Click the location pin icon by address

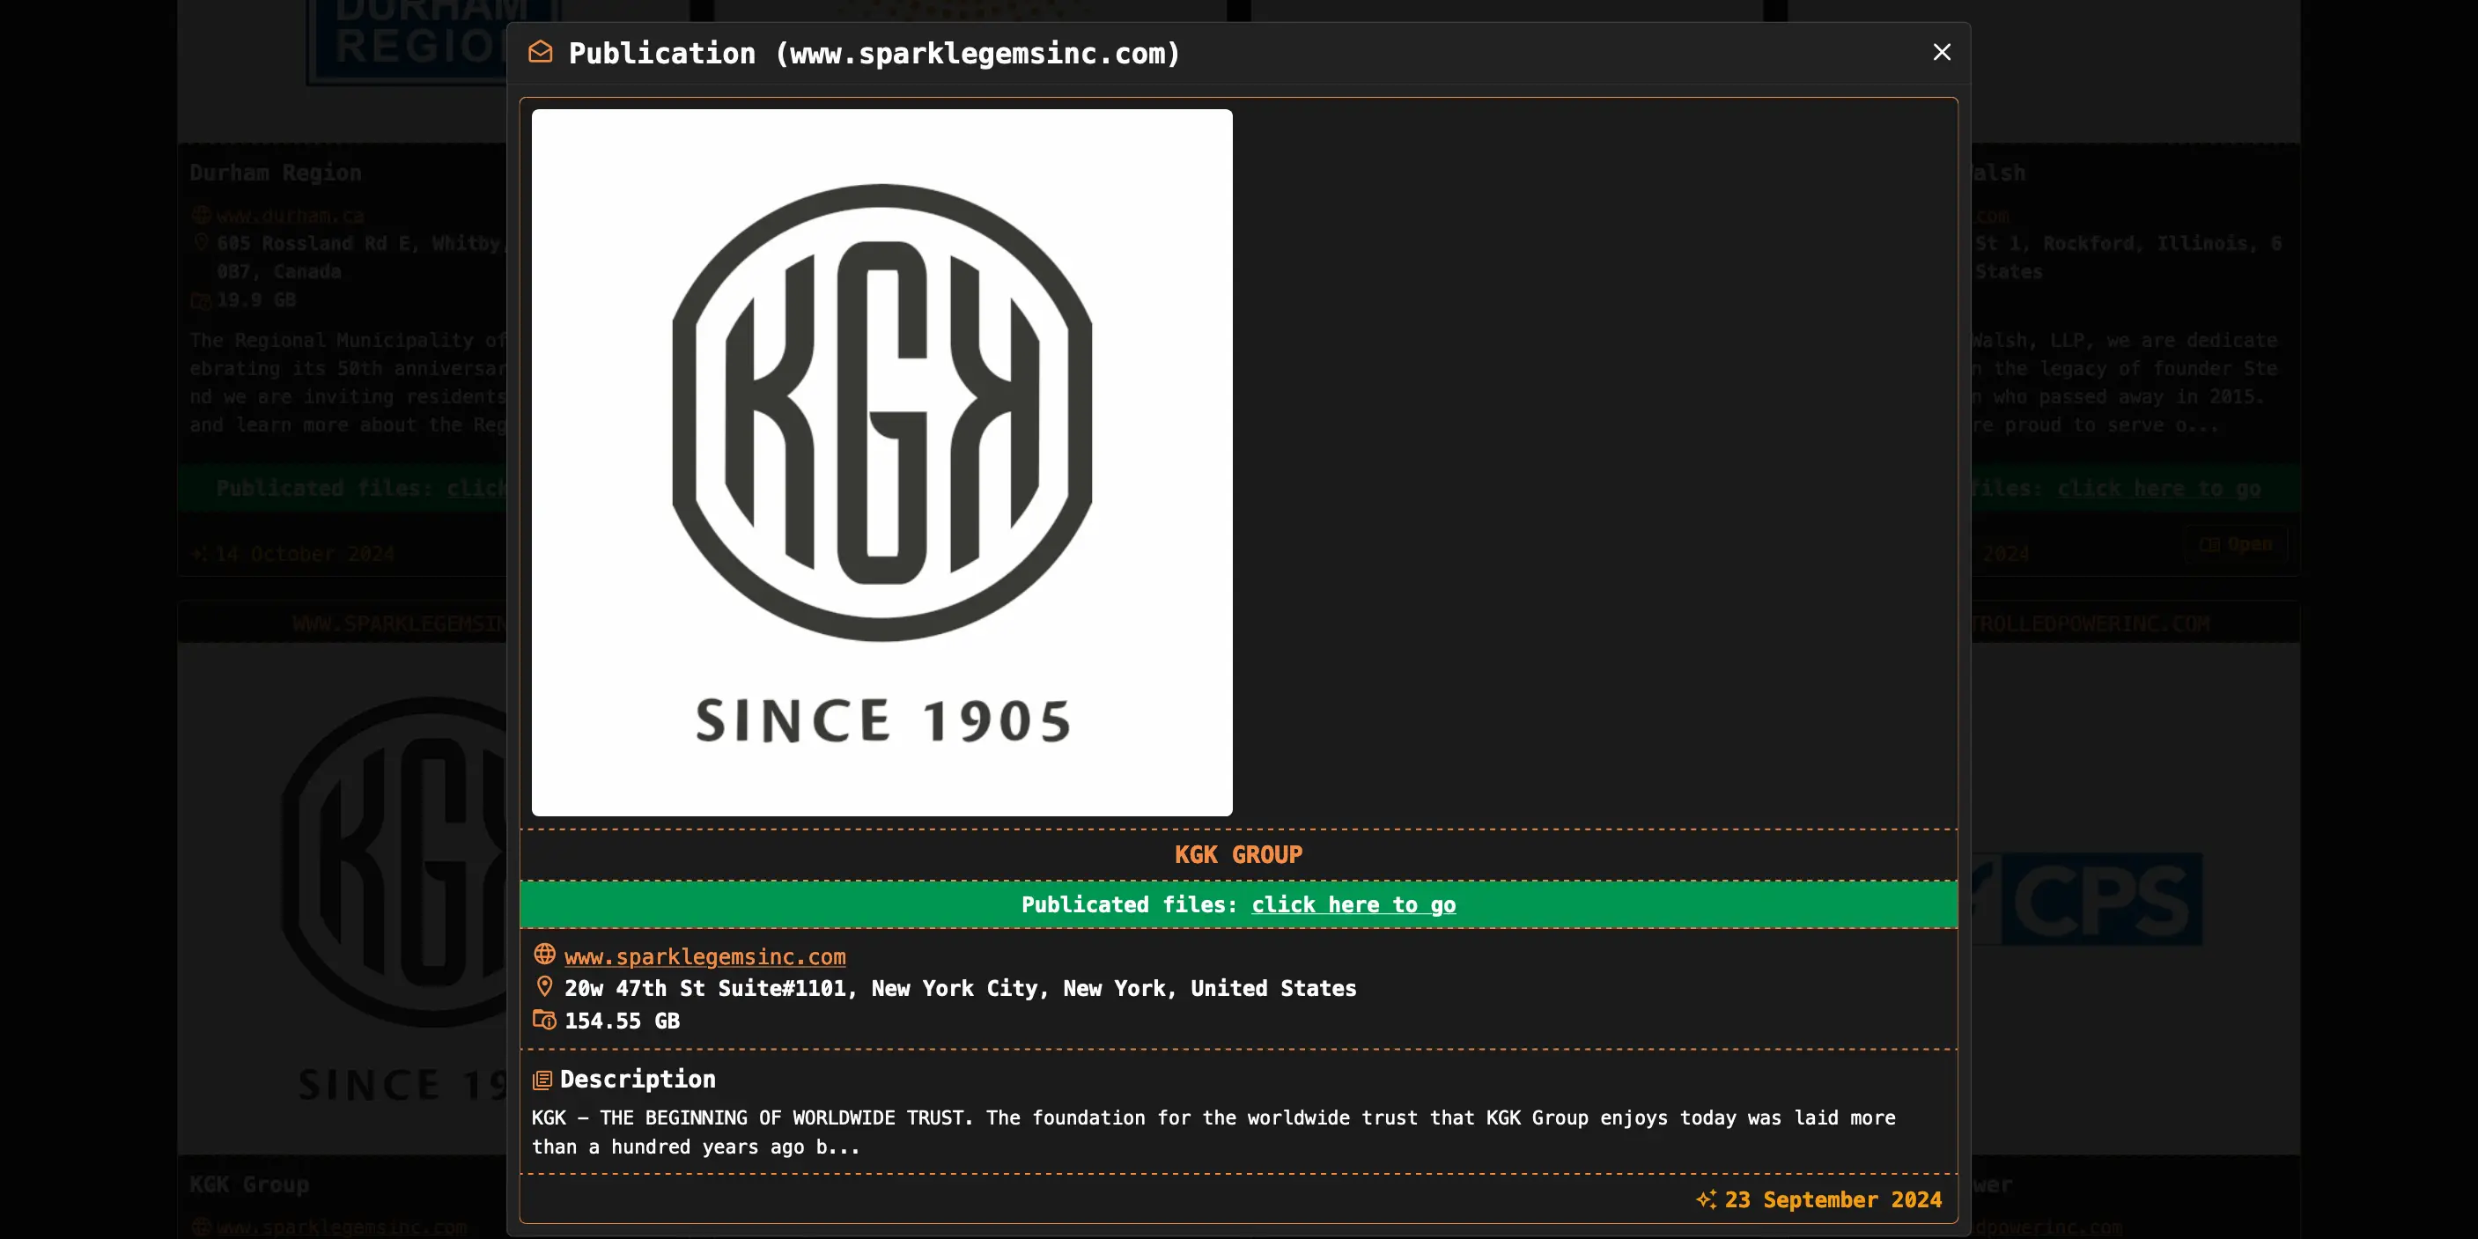[x=544, y=987]
